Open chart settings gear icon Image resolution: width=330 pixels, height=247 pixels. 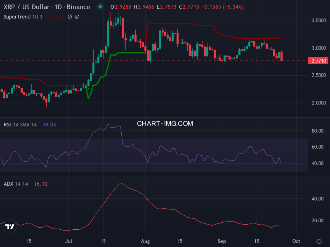(x=319, y=241)
